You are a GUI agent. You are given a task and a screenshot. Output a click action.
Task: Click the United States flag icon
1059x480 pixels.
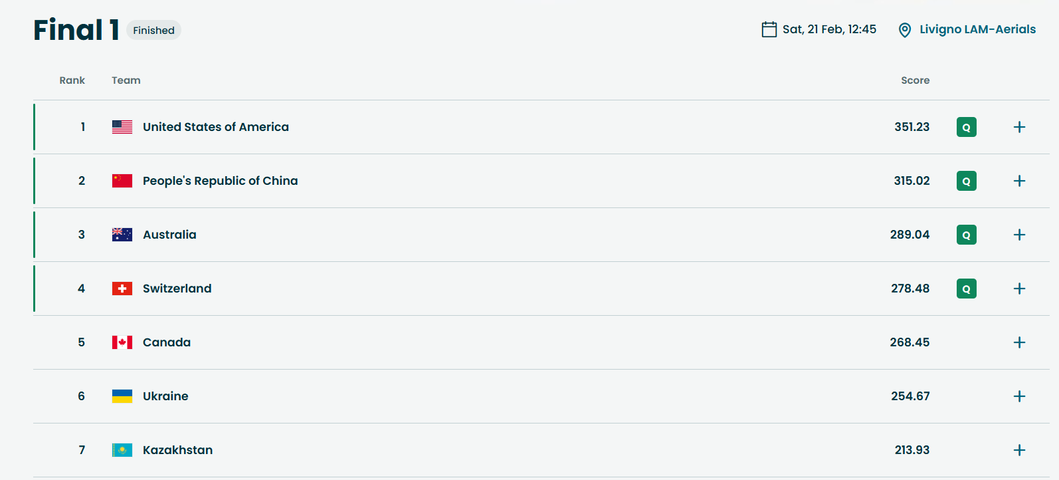(122, 127)
